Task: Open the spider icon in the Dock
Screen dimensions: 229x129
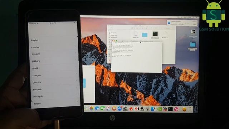Action: click(148, 109)
